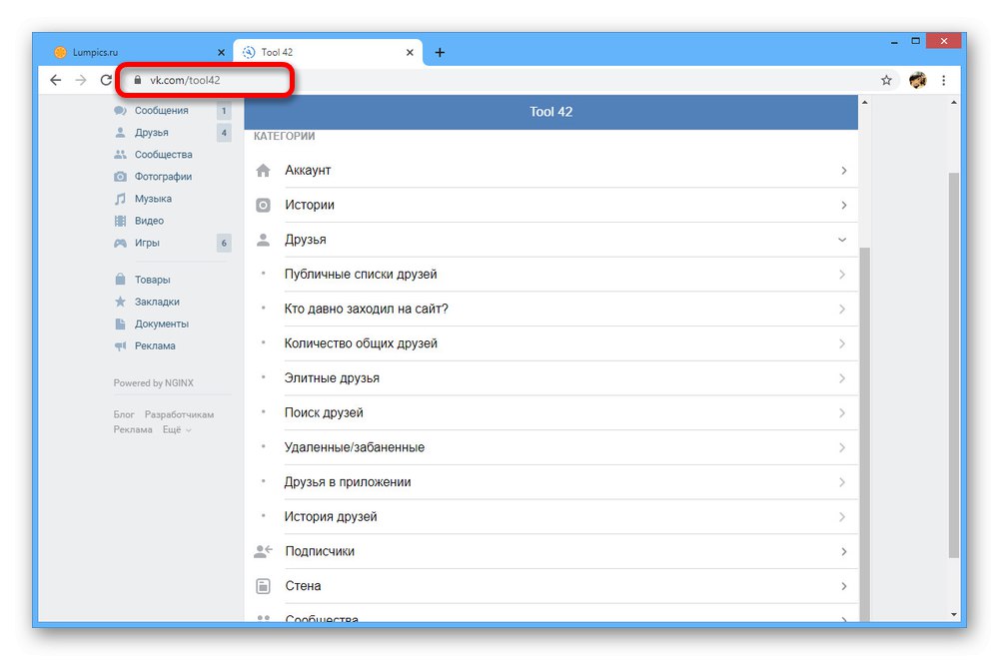Click the Игры gamepad icon
Image resolution: width=999 pixels, height=660 pixels.
click(x=120, y=243)
